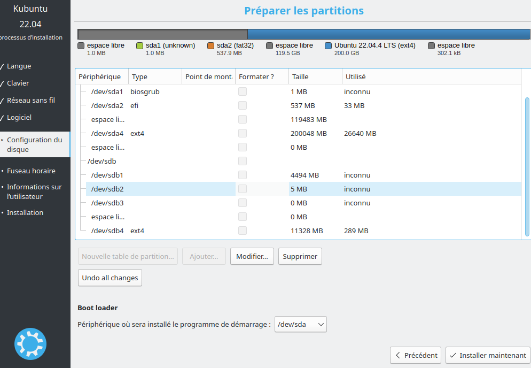Screen dimensions: 531x368
Task: Click the blue Ubuntu 22.04.4 LTS legend swatch
Action: coord(328,46)
